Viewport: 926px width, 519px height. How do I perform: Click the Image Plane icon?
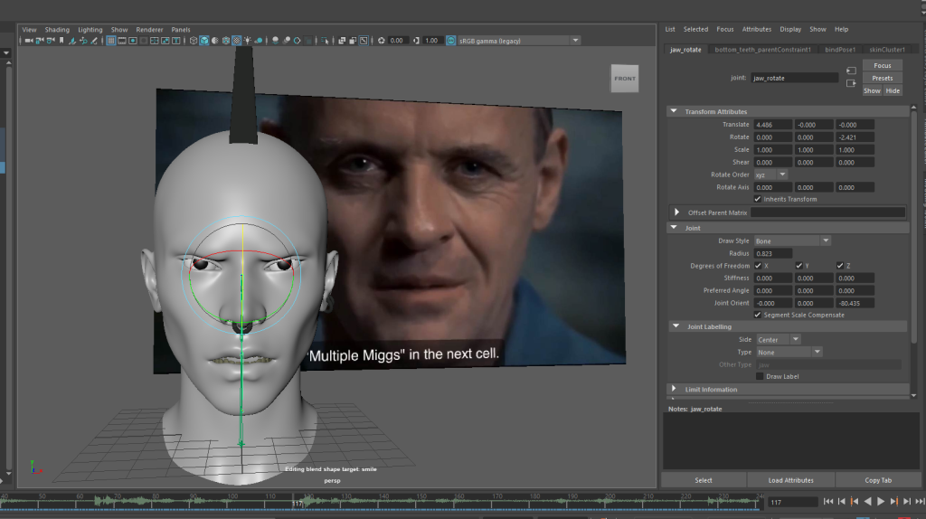[x=72, y=41]
